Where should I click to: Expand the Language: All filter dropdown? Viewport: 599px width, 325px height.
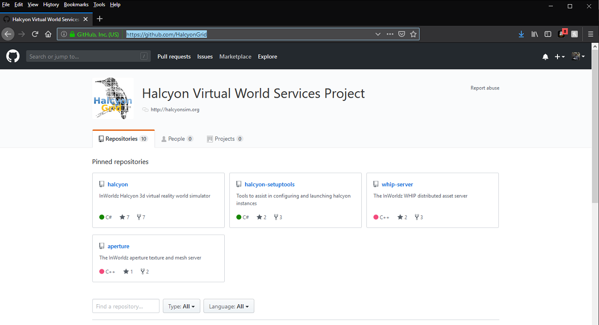click(229, 306)
